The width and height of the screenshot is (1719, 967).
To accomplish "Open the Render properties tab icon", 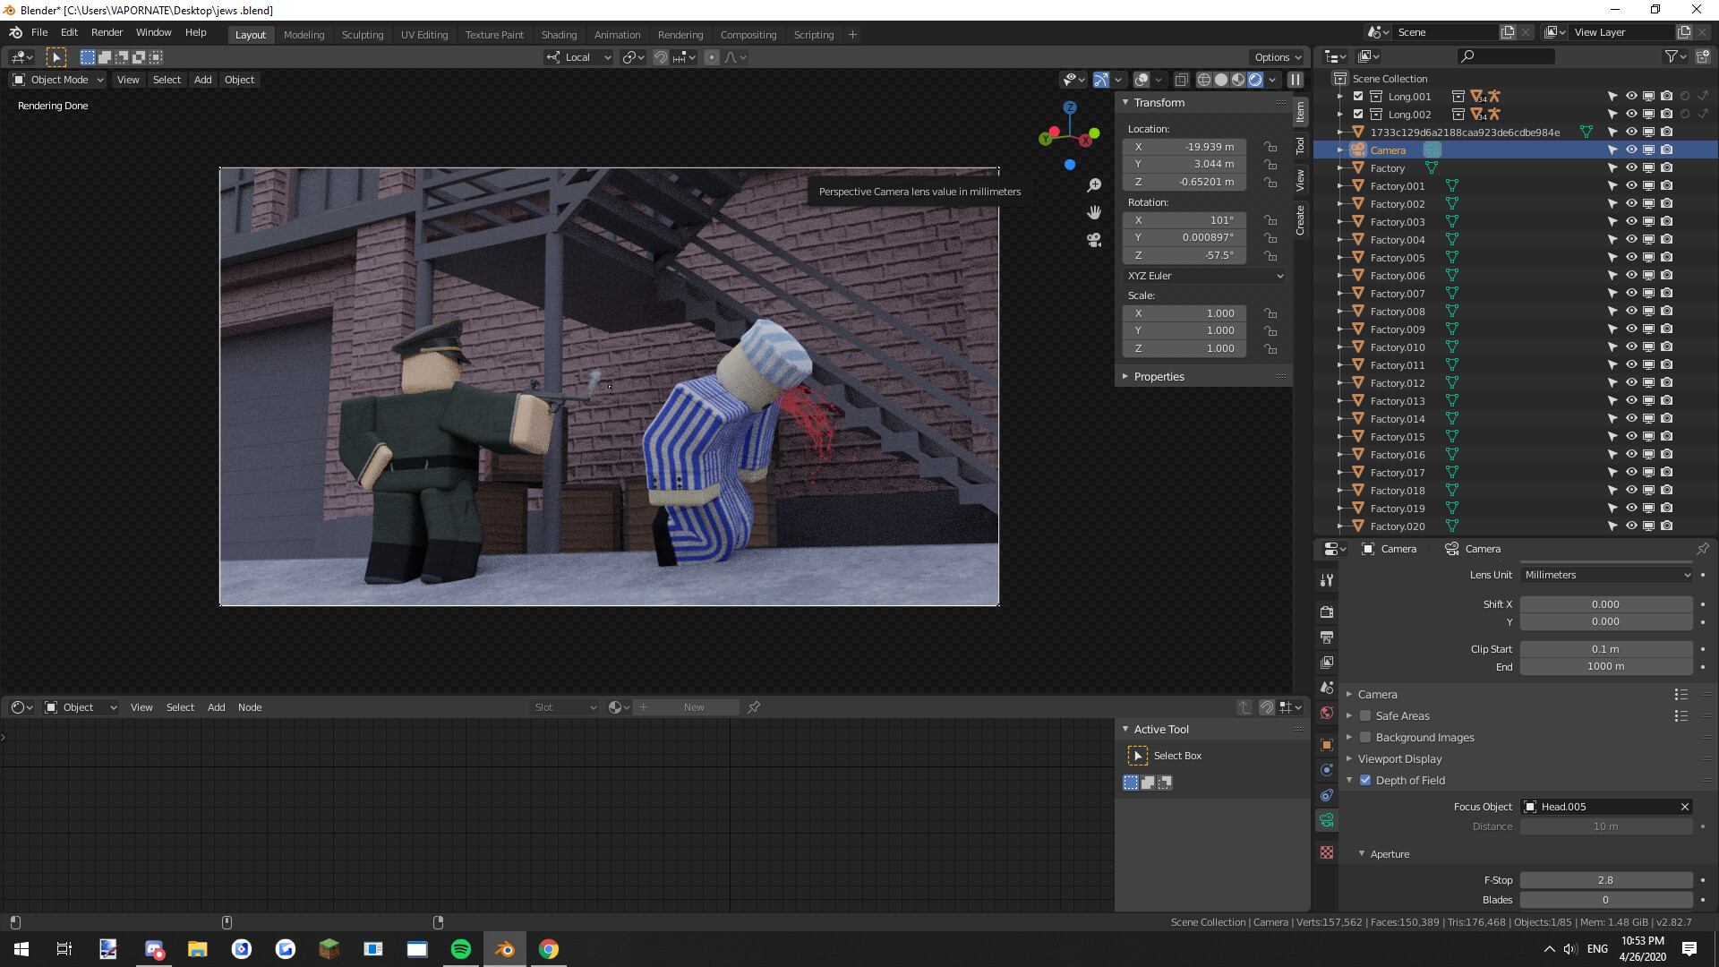I will click(x=1327, y=612).
